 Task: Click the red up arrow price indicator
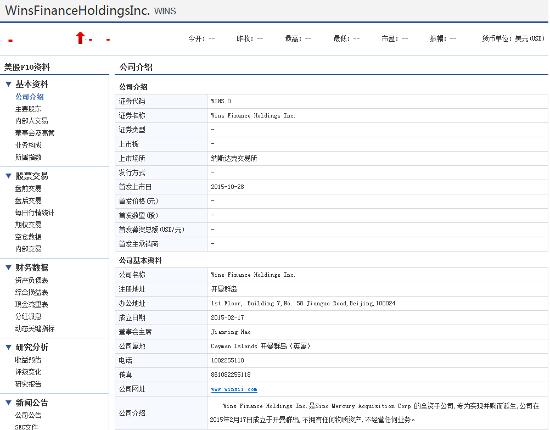coord(81,37)
